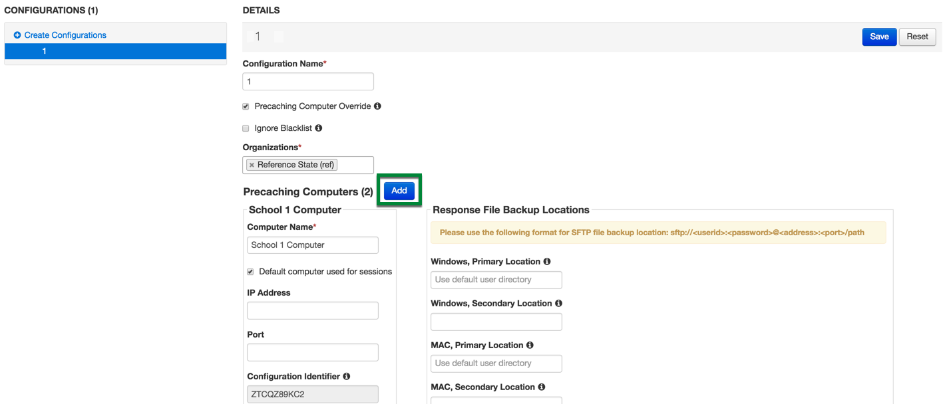Click MAC, Primary Location input

[496, 363]
